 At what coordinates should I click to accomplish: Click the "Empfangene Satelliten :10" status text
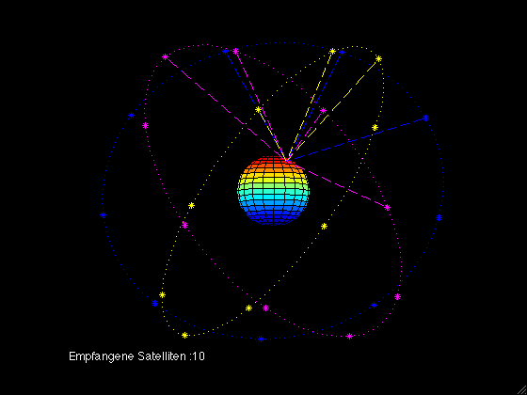pyautogui.click(x=136, y=356)
